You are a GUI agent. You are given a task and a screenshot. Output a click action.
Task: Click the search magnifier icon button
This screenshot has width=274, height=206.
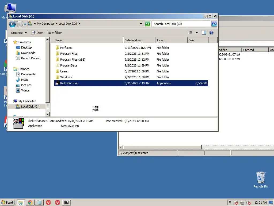214,24
